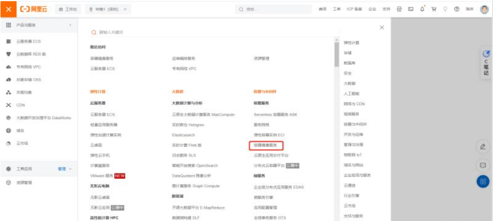Open the help question-mark icon
This screenshot has height=221, width=493.
(x=457, y=9)
